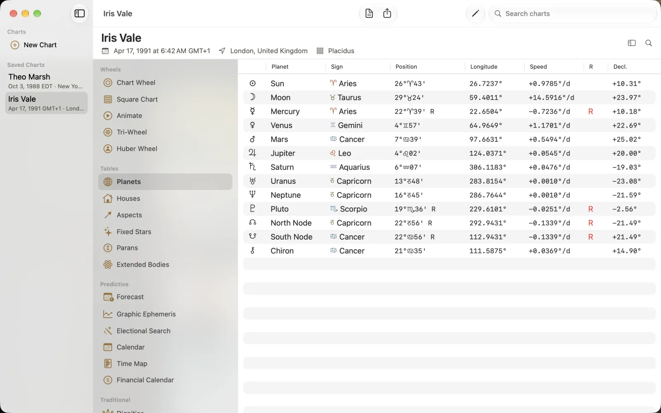Start the Animate wheel view
Image resolution: width=661 pixels, height=413 pixels.
pyautogui.click(x=165, y=116)
